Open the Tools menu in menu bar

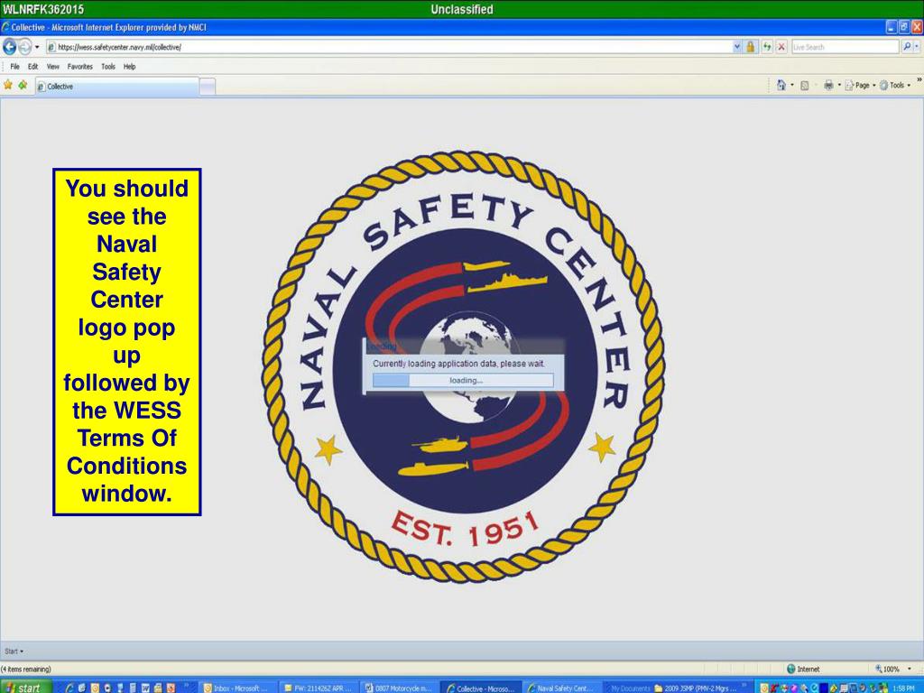pyautogui.click(x=108, y=67)
